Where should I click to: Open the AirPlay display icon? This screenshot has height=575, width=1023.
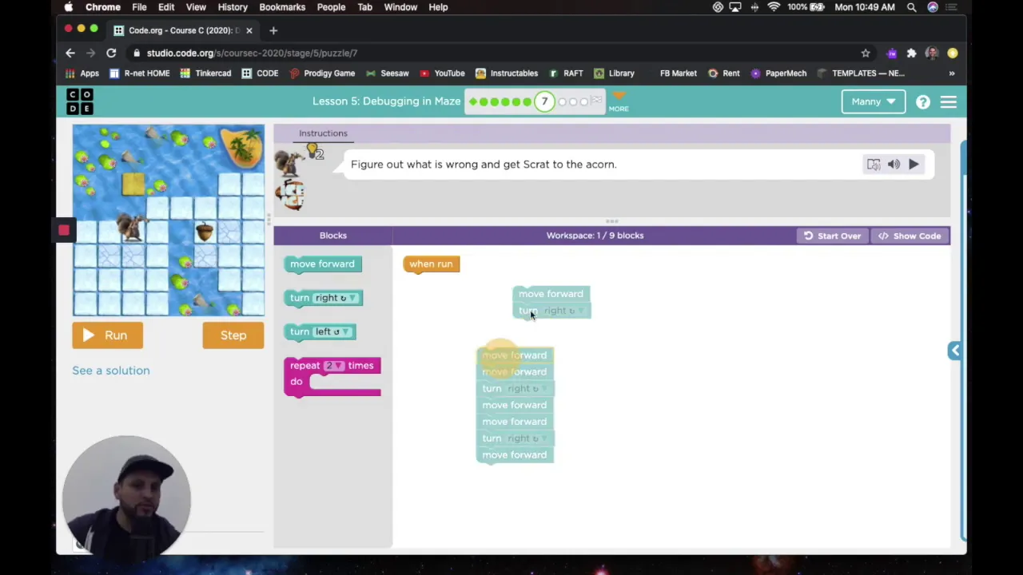coord(735,7)
